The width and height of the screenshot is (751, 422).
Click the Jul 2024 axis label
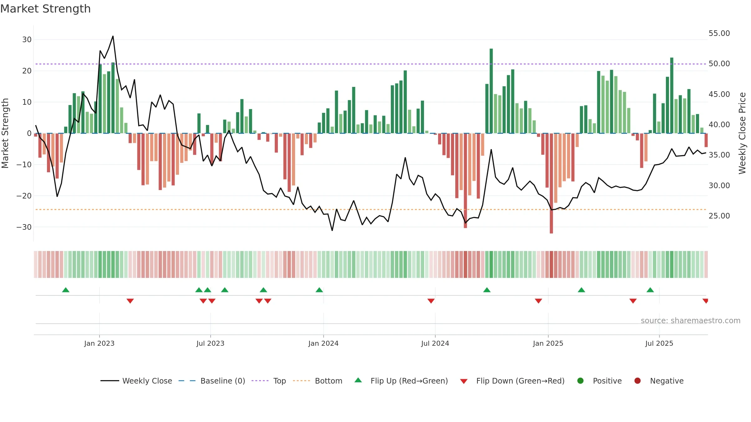435,343
